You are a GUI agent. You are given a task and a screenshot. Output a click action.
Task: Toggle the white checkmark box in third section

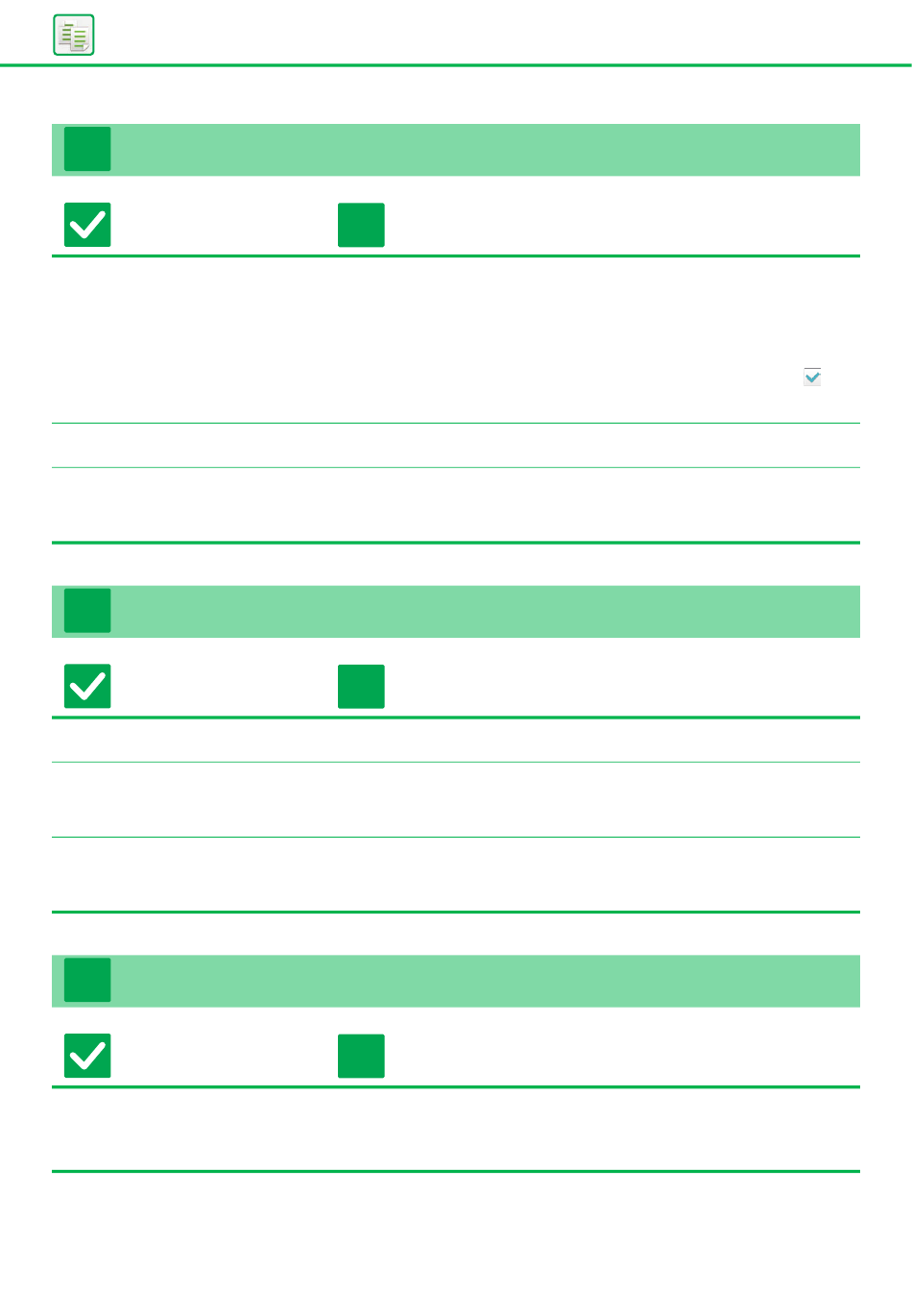click(87, 1056)
